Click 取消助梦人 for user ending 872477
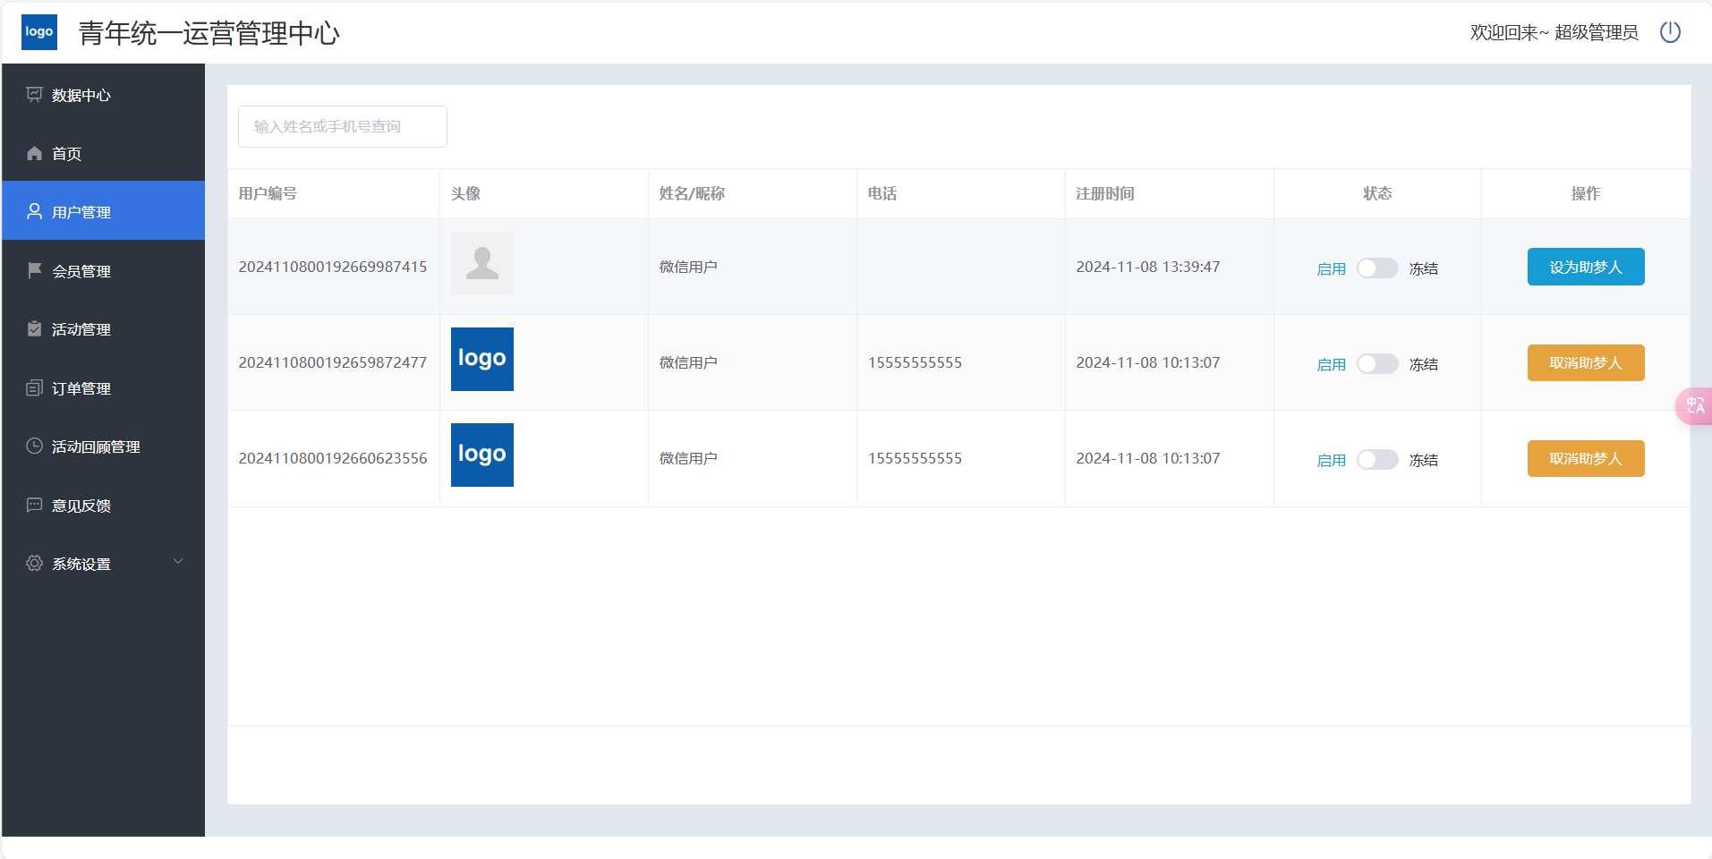1712x859 pixels. (1585, 362)
